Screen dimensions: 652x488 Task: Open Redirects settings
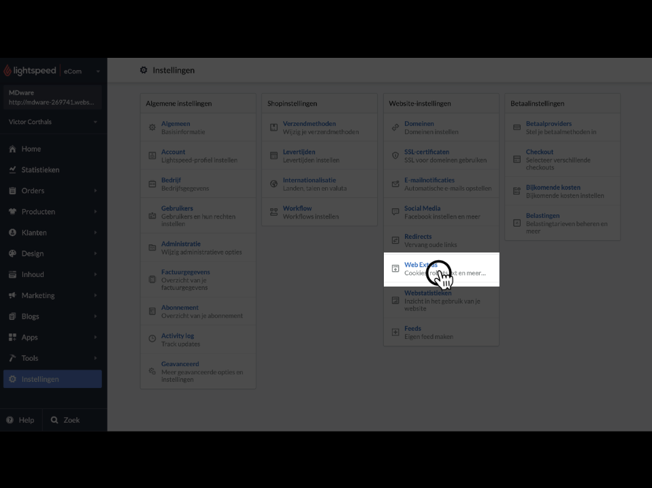click(418, 237)
